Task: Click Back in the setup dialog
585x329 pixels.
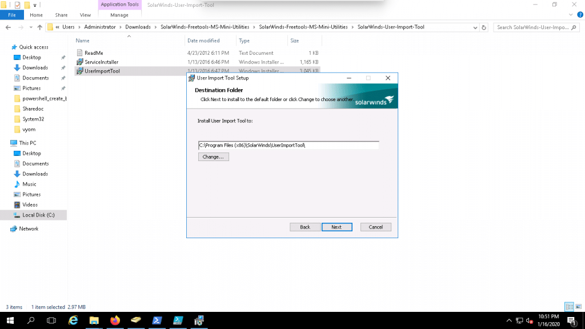Action: tap(305, 227)
